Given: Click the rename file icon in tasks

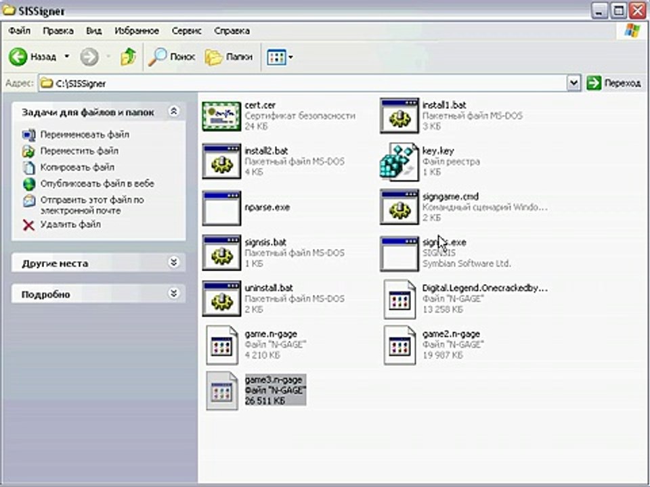Looking at the screenshot, I should (28, 135).
